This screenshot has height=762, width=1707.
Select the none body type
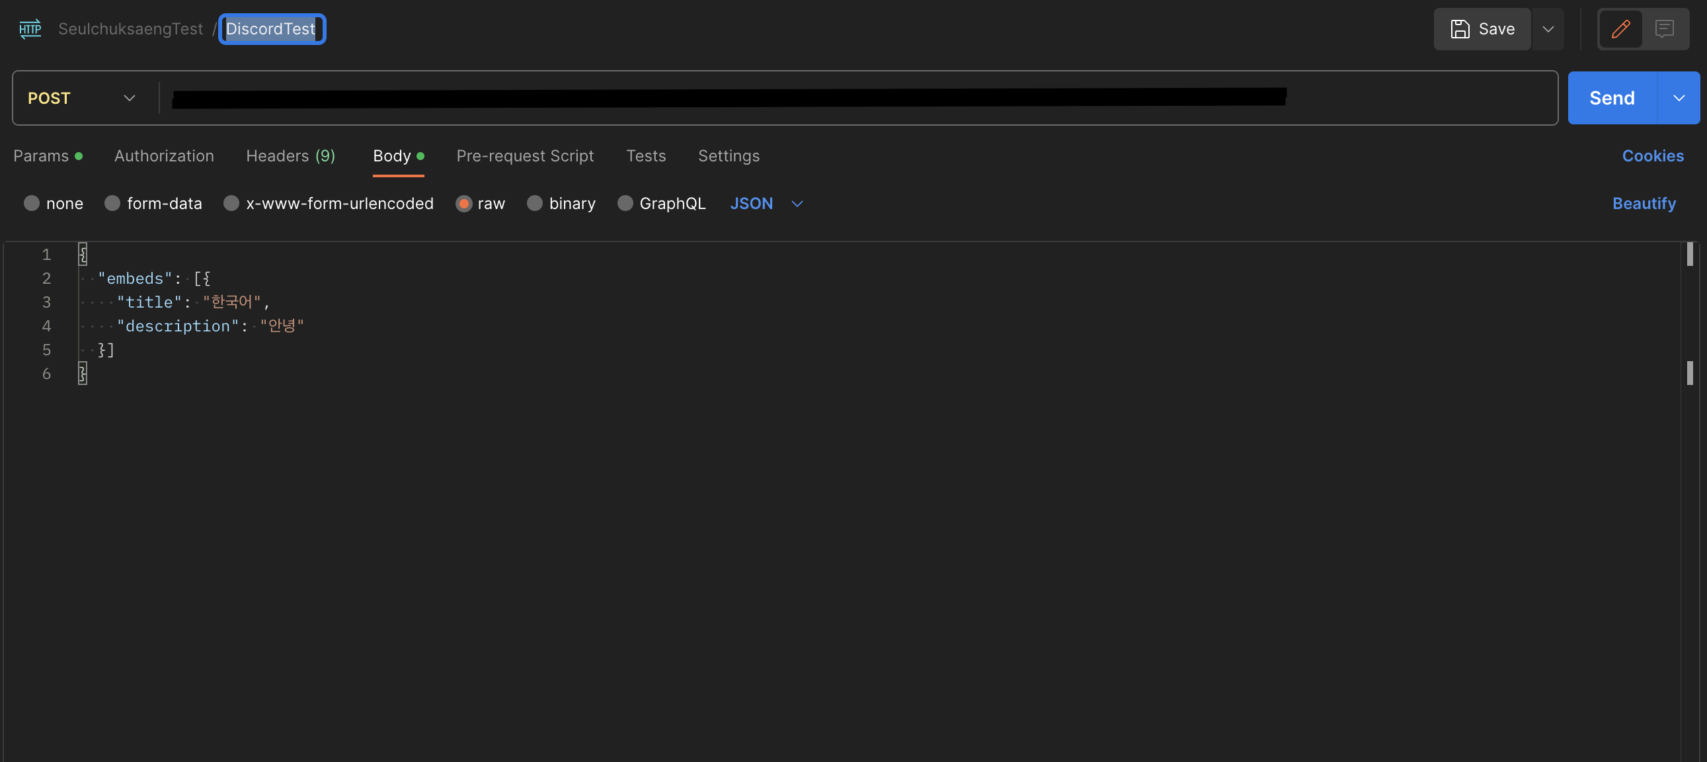tap(31, 203)
